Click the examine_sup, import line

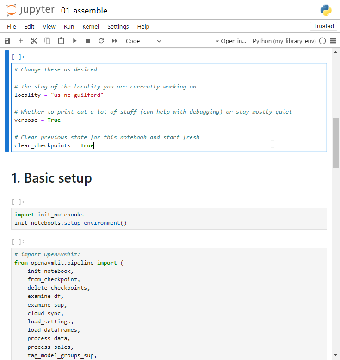click(x=47, y=305)
